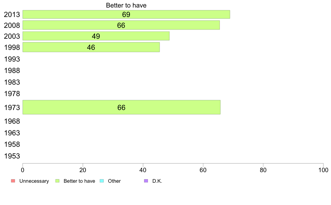Click the 1973 bar showing 66
The height and width of the screenshot is (205, 331).
121,107
